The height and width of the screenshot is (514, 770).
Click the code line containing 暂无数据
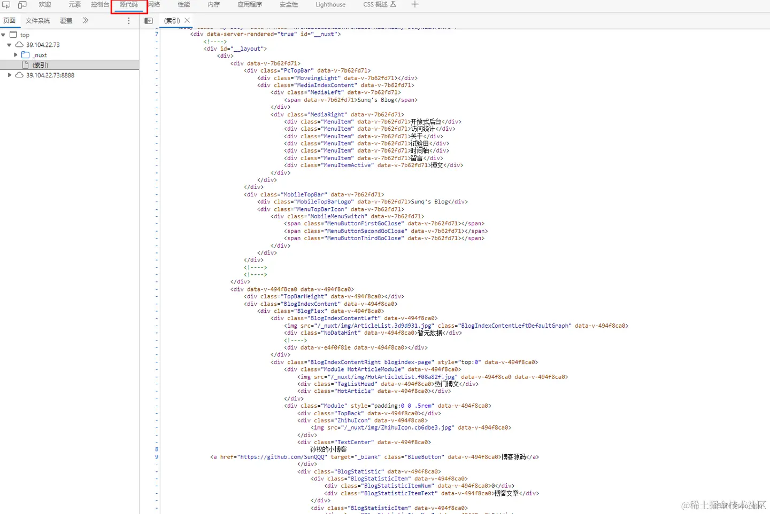click(373, 333)
